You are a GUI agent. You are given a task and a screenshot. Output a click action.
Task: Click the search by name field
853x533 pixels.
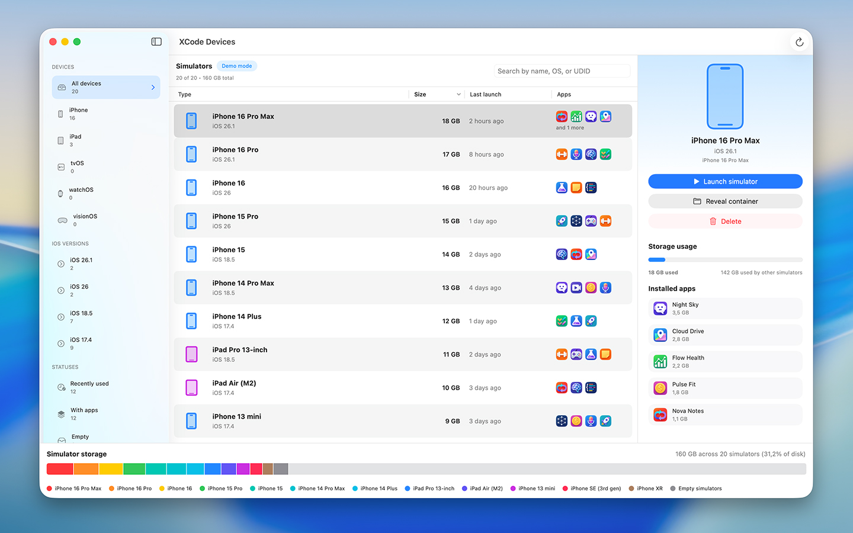562,70
